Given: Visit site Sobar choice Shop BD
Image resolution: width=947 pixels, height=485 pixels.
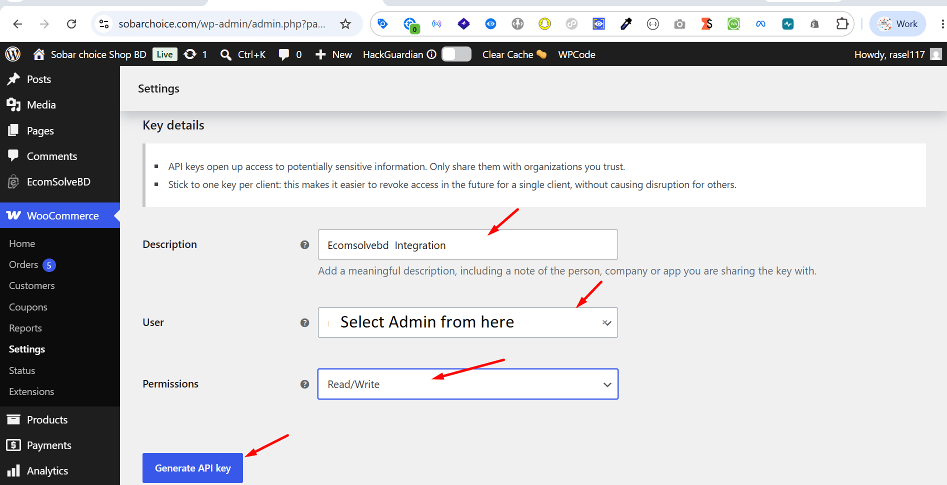Looking at the screenshot, I should tap(90, 54).
